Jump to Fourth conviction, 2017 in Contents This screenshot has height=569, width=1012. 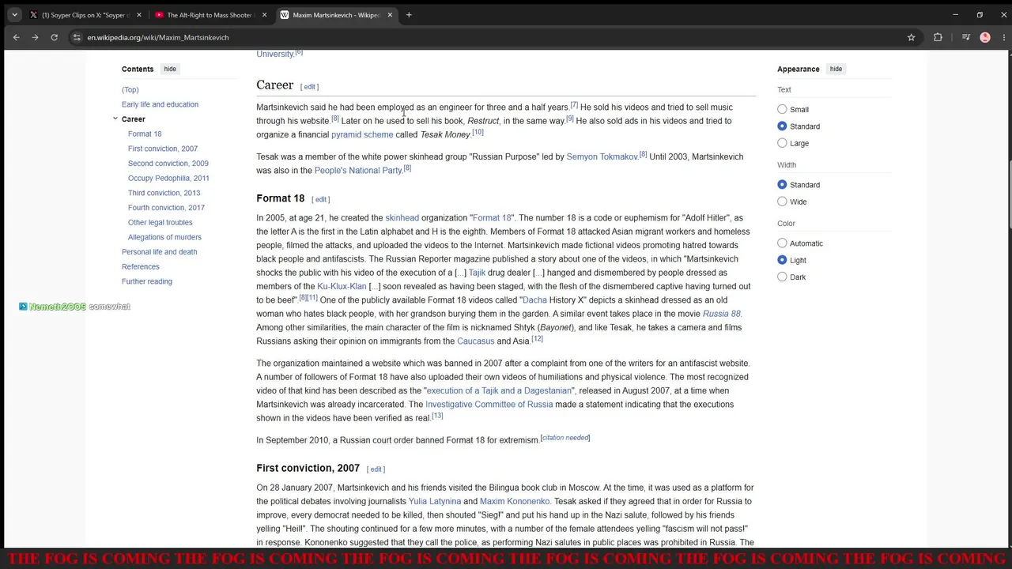point(166,208)
